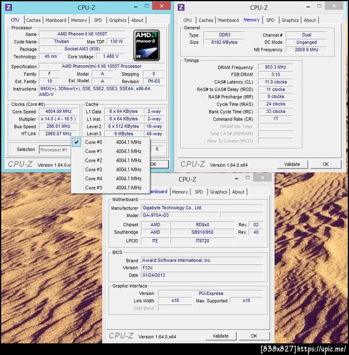Open SPD tab in the Memory window
The height and width of the screenshot is (355, 349).
coord(270,20)
